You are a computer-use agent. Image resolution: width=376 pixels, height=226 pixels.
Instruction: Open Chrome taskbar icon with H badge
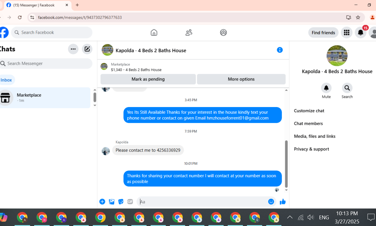coord(42,217)
